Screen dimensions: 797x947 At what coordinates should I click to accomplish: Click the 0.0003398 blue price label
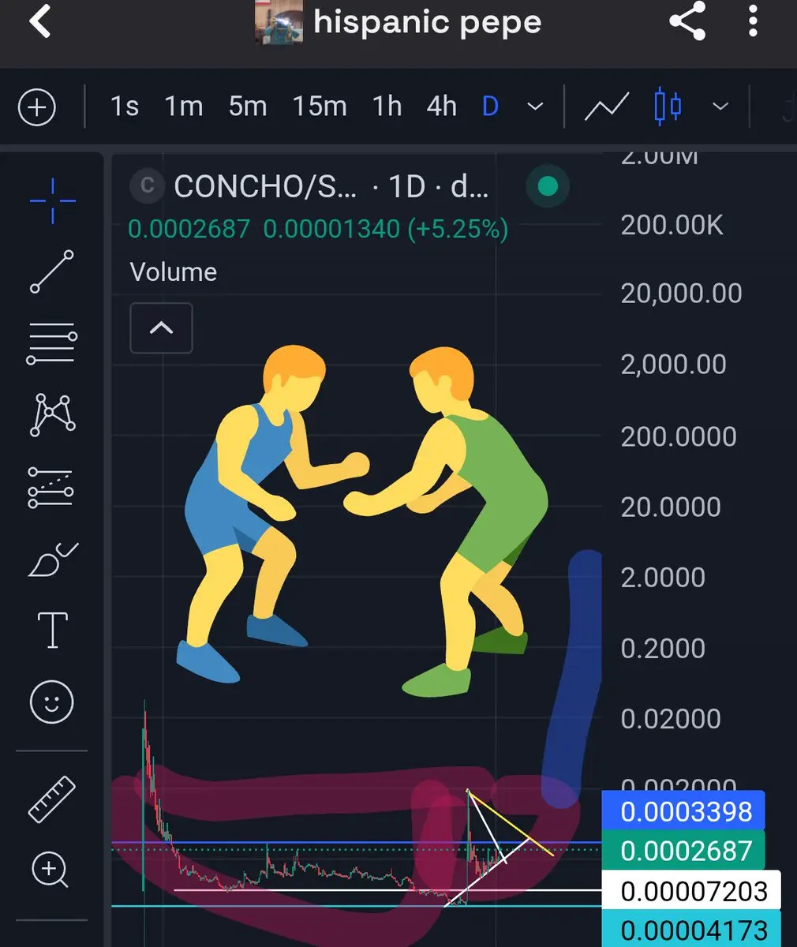(x=683, y=811)
